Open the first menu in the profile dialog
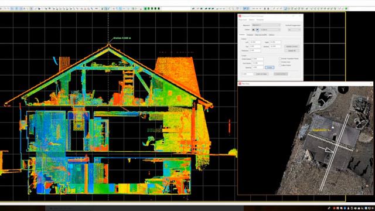Screen dimensions: 375x211 (243, 19)
